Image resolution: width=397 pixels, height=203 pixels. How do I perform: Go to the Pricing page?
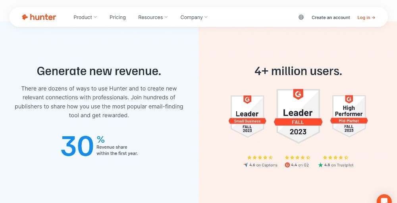(118, 17)
